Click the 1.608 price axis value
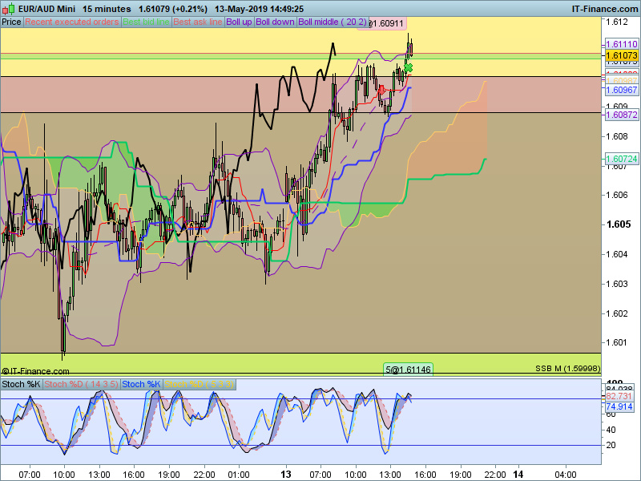Image resolution: width=641 pixels, height=481 pixels. 617,136
